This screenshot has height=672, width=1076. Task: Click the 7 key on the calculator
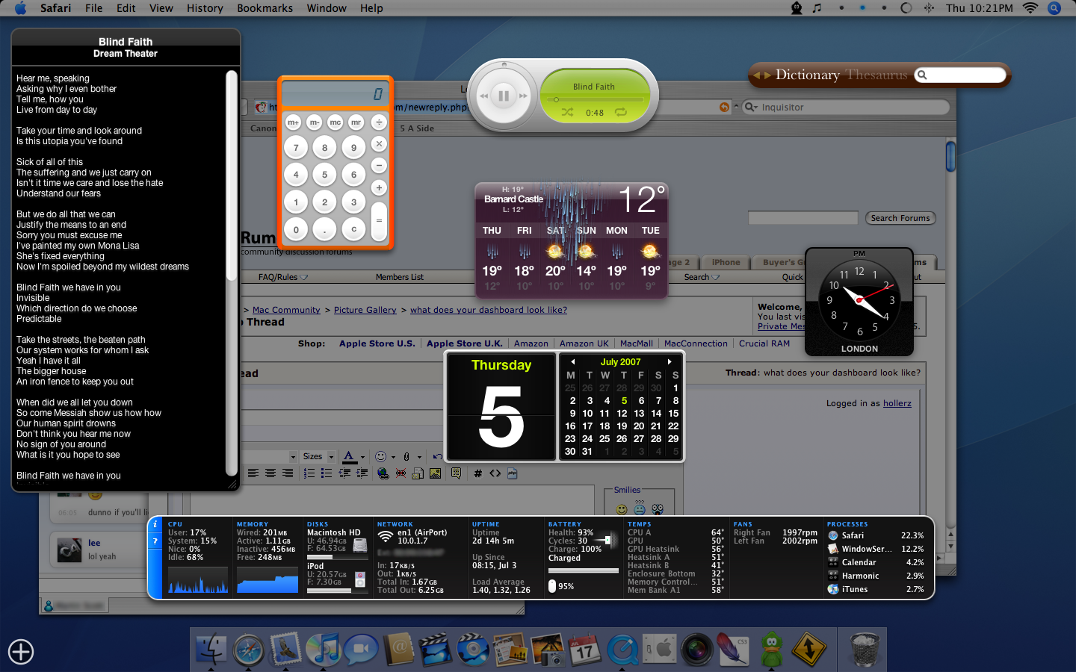pyautogui.click(x=296, y=148)
